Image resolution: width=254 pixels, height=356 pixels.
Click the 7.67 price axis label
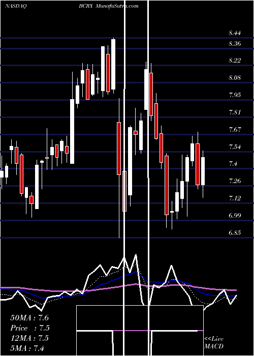235,129
